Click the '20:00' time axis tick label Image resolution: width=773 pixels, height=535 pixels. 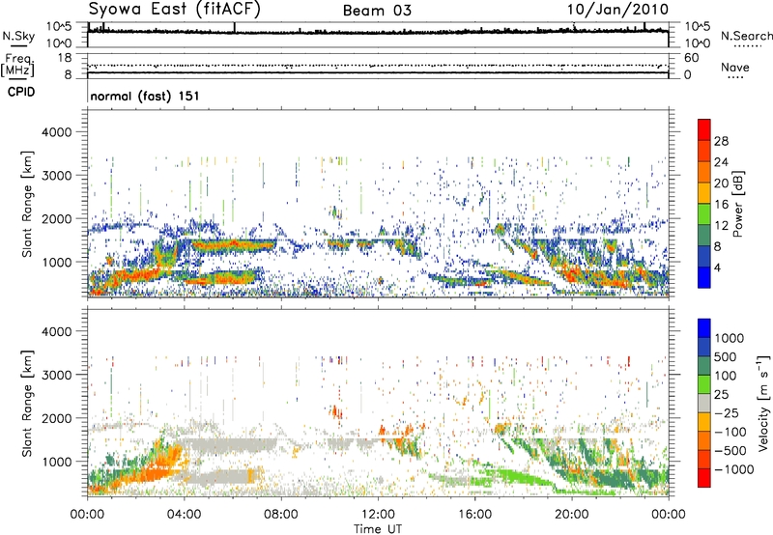572,515
